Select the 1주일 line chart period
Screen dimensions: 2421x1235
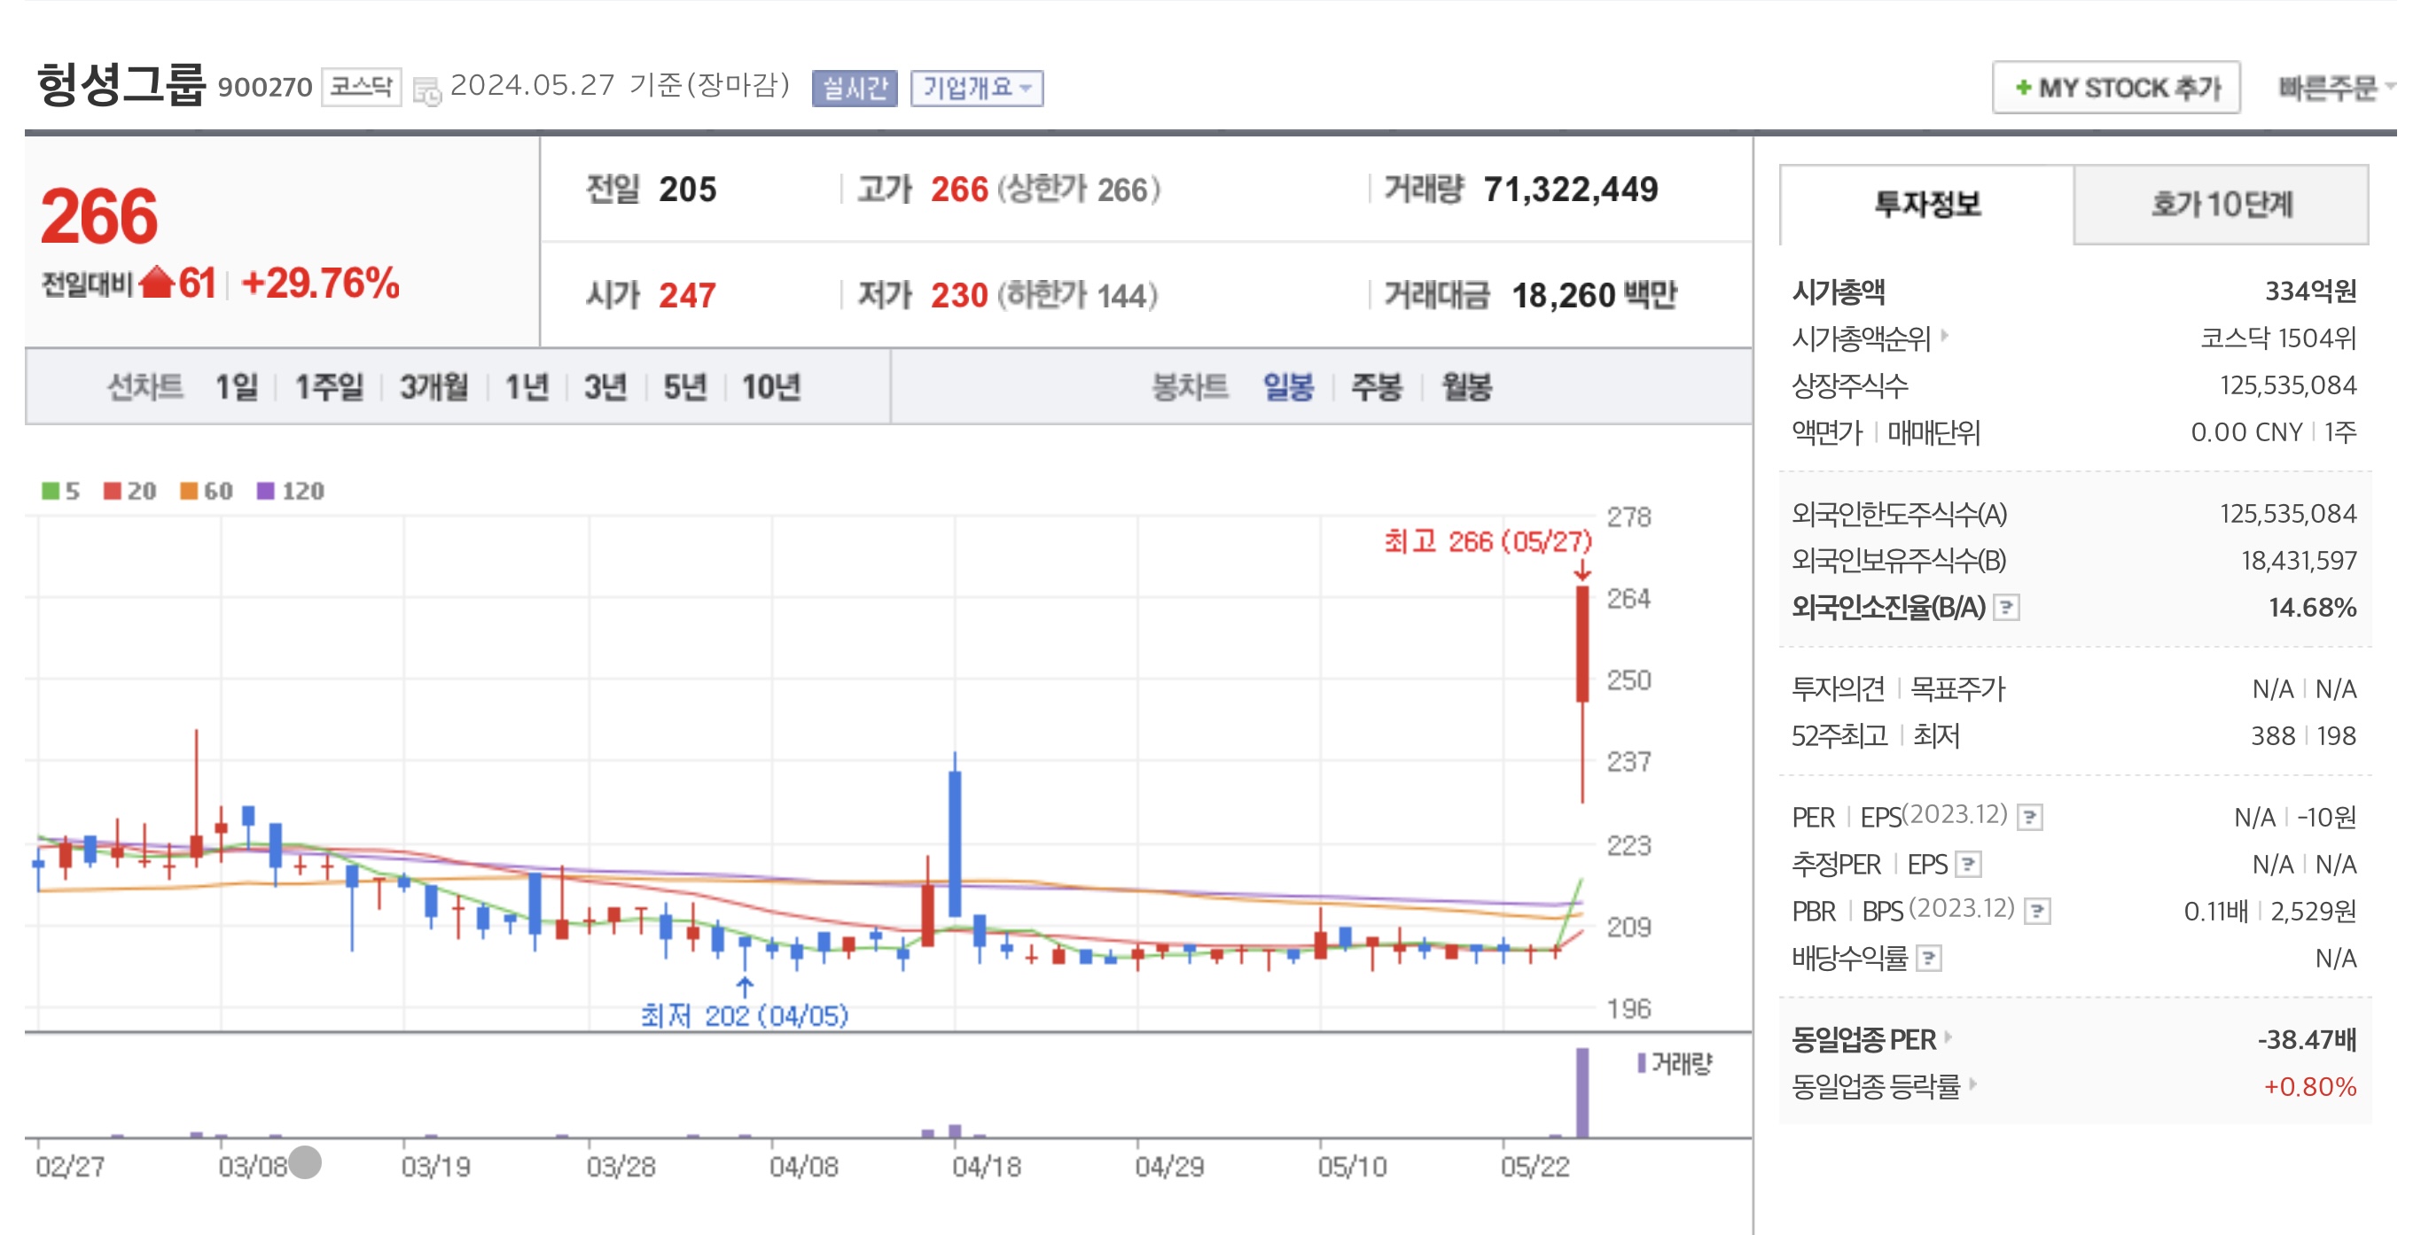click(329, 387)
